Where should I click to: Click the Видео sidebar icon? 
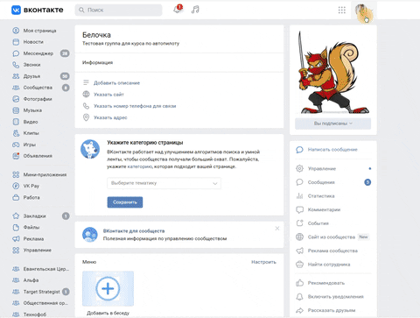coord(16,122)
